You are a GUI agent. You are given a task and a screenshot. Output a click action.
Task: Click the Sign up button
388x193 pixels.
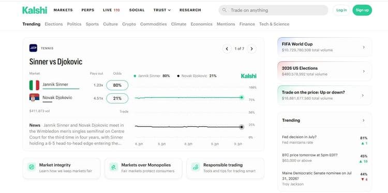point(362,10)
